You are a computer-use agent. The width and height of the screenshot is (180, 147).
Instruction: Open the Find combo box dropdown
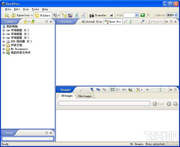tap(137, 15)
